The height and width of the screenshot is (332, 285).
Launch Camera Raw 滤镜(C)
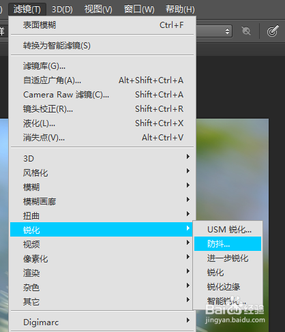coord(102,95)
